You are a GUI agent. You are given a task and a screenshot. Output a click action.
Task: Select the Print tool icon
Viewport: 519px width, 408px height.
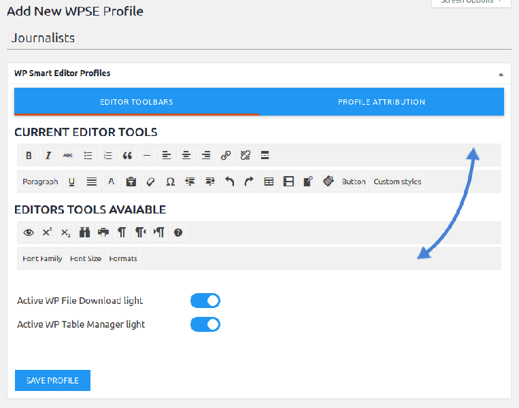click(103, 233)
